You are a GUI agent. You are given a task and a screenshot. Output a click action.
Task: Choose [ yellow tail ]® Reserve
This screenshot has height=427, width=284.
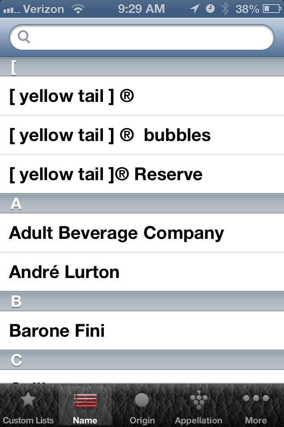pyautogui.click(x=142, y=174)
